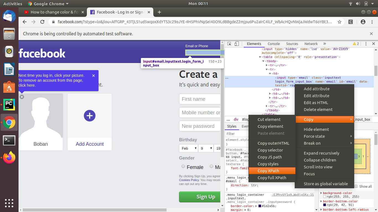Select Copy JS path
378x212 pixels.
pos(272,157)
